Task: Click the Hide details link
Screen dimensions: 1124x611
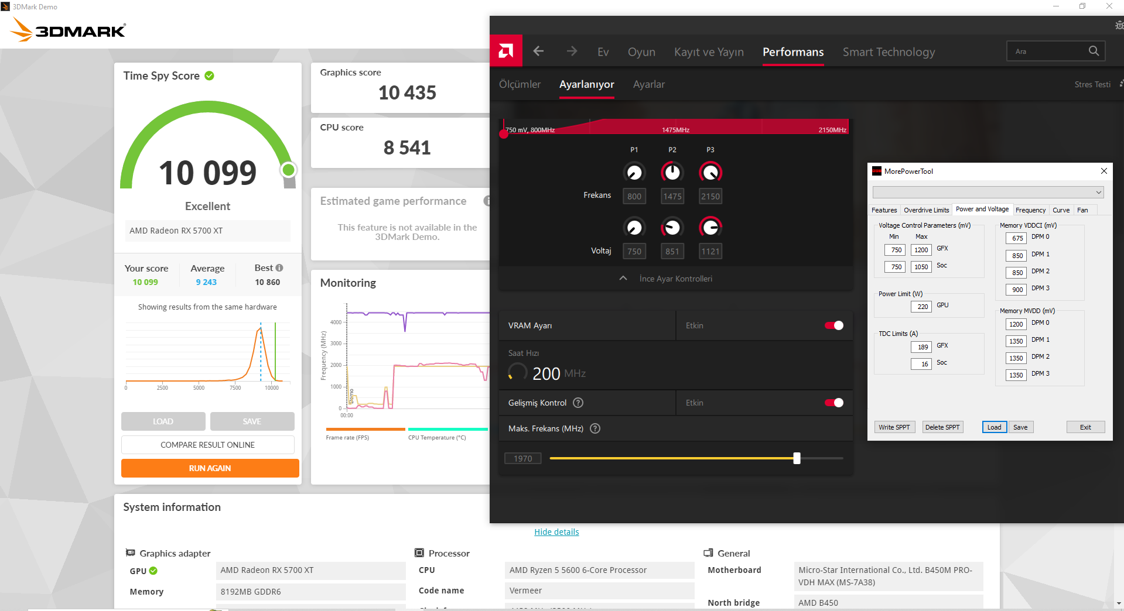Action: click(556, 532)
